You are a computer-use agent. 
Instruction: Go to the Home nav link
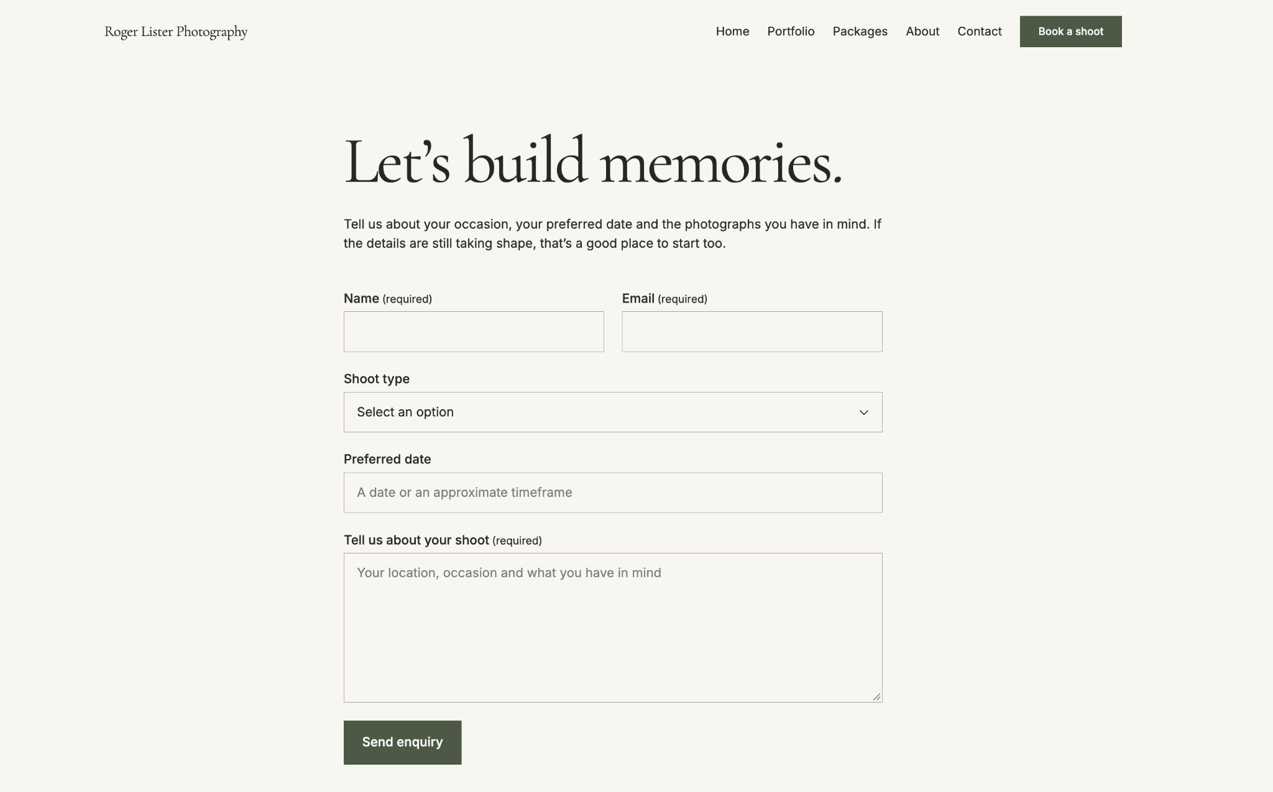732,32
